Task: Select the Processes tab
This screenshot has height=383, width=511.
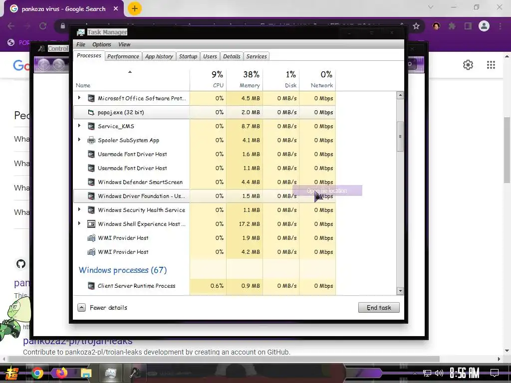Action: point(89,56)
